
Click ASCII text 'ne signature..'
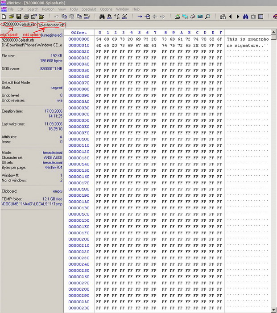(245, 45)
